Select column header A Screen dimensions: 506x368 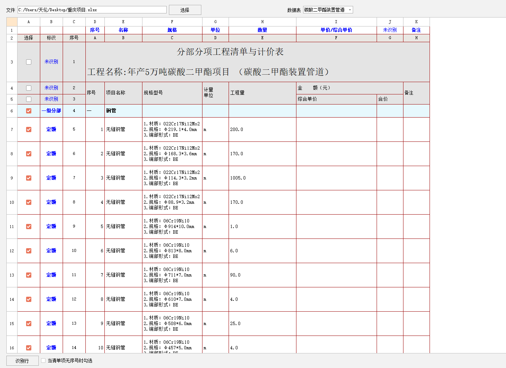pos(29,22)
